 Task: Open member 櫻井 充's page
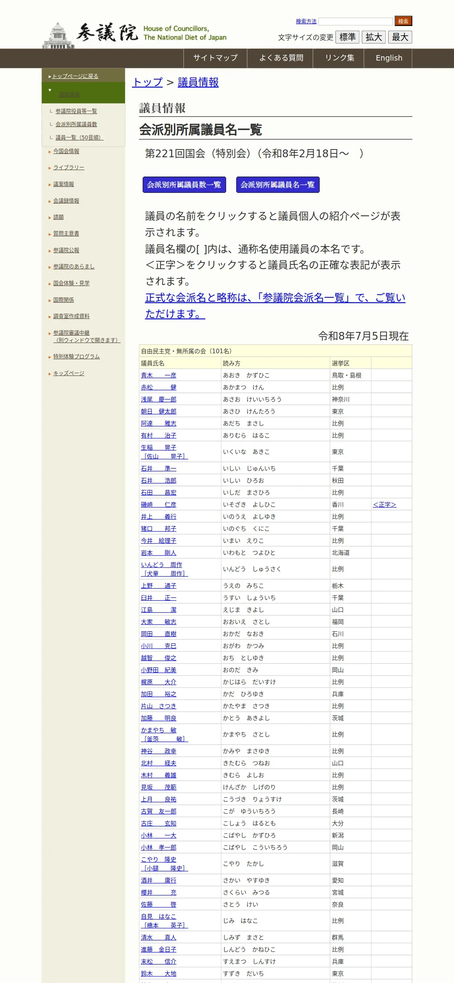pos(158,893)
